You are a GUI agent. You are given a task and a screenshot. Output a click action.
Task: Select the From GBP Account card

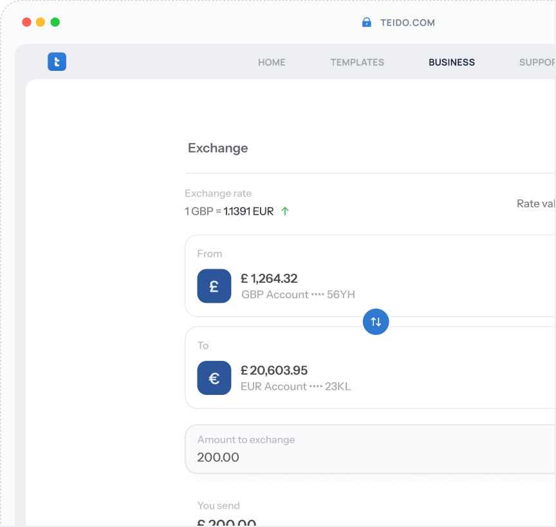pyautogui.click(x=370, y=276)
